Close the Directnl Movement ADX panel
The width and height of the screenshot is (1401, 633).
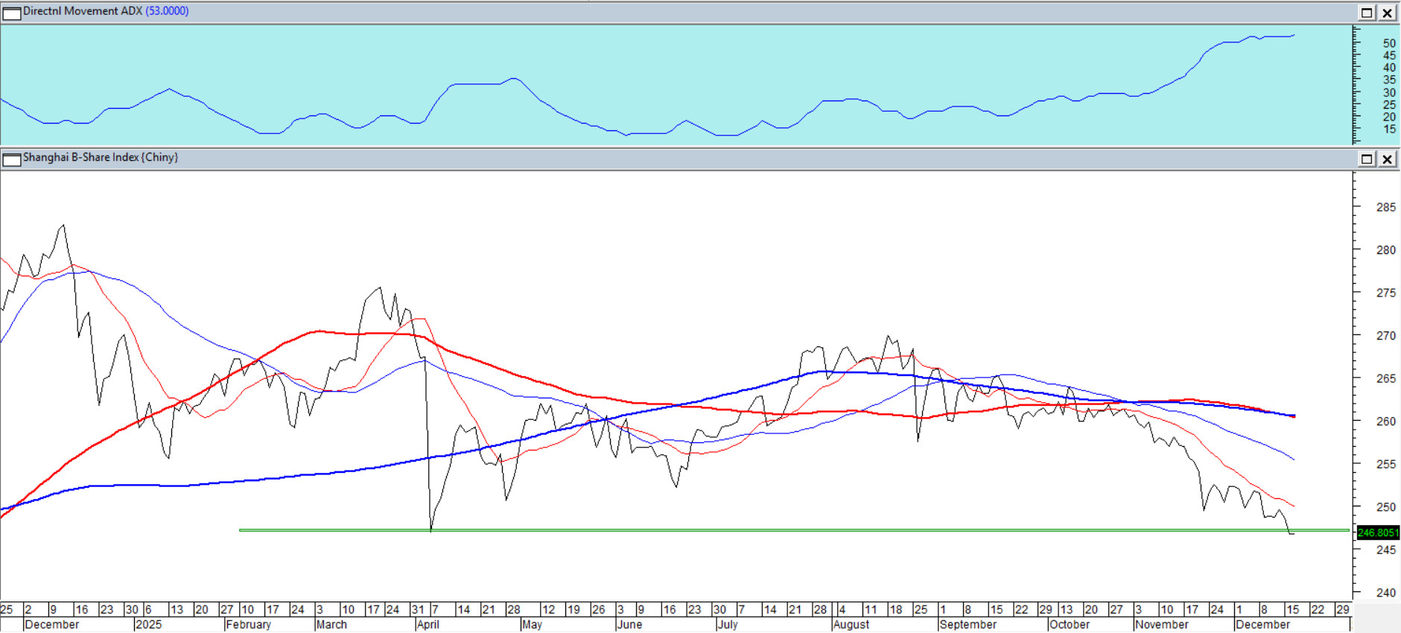click(1388, 13)
